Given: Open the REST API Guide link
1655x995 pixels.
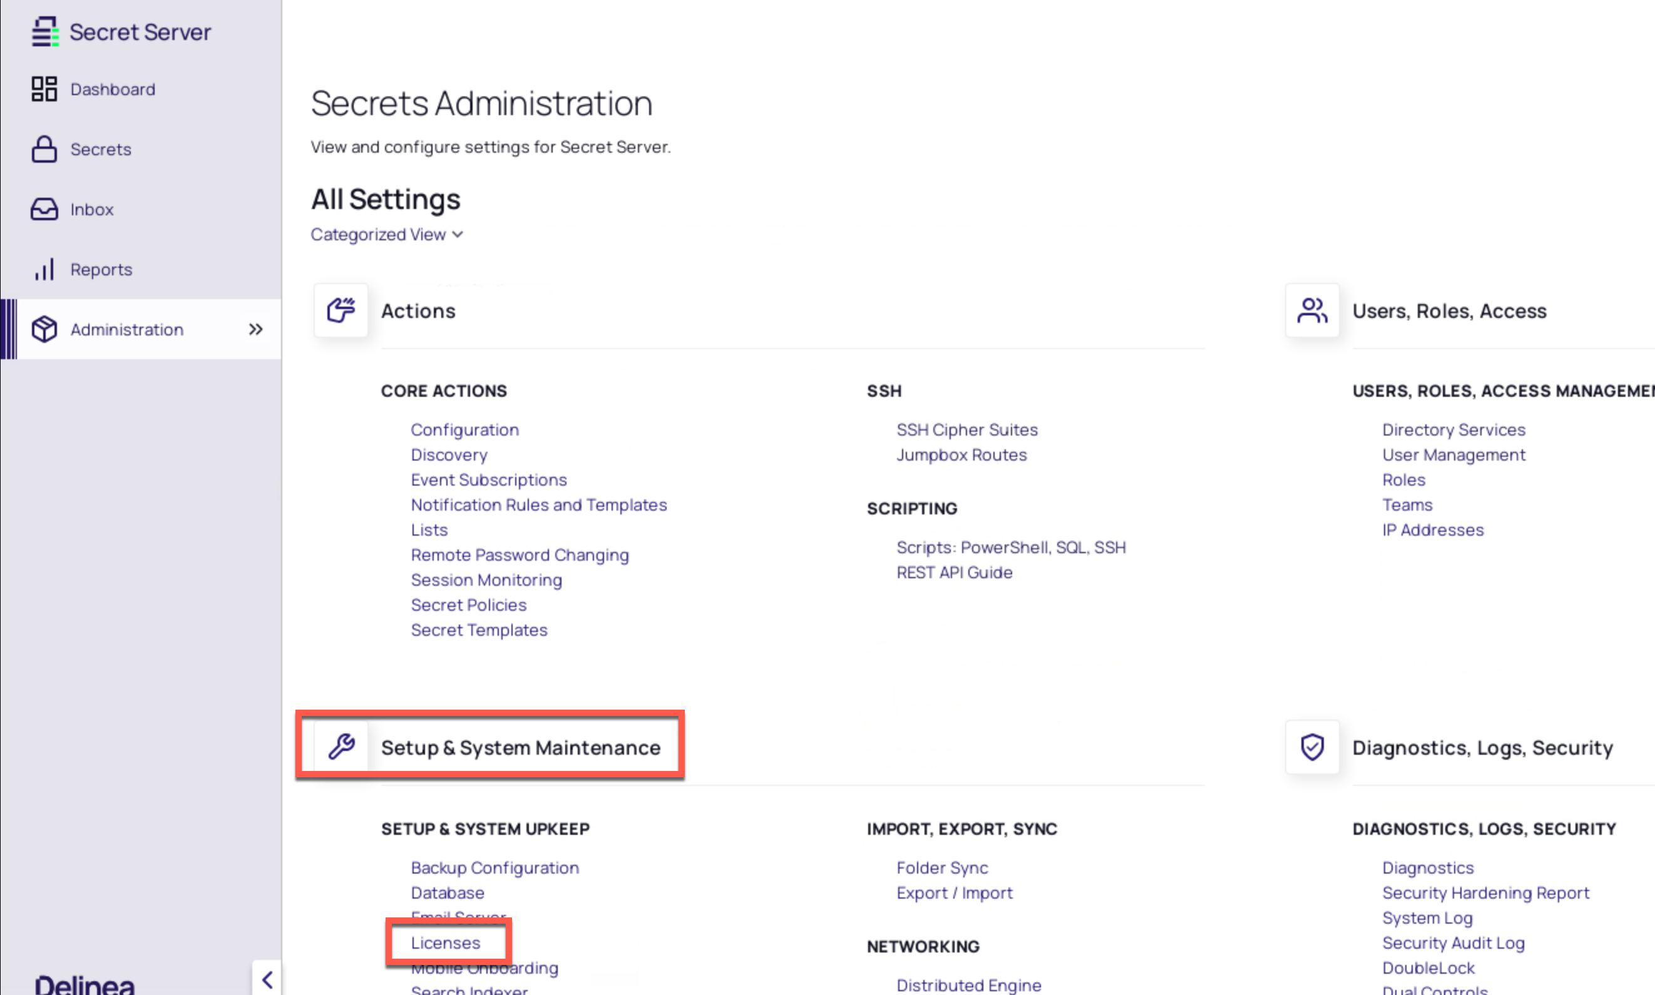Looking at the screenshot, I should (954, 572).
